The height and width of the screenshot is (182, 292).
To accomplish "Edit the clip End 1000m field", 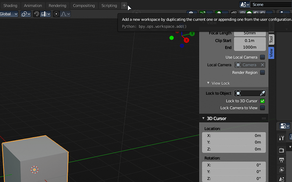I will (x=250, y=47).
